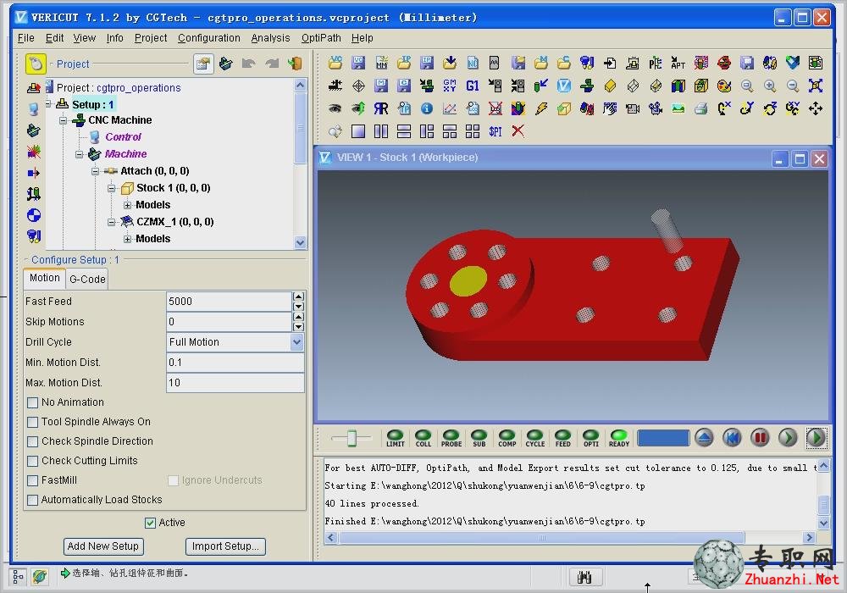Click the binoculars icon in status bar
Viewport: 847px width, 593px height.
click(x=584, y=578)
